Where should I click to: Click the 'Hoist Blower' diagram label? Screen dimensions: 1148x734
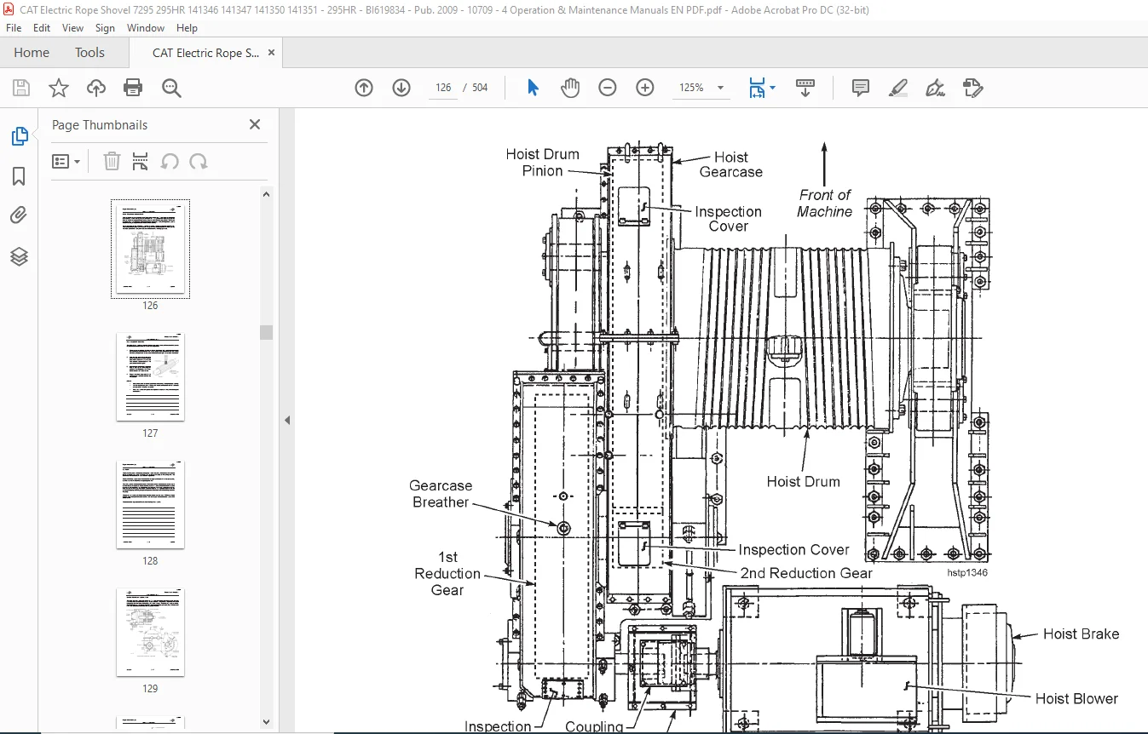[1076, 699]
